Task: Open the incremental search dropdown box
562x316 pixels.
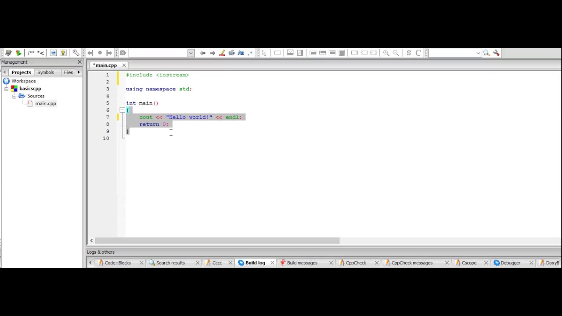Action: [161, 53]
